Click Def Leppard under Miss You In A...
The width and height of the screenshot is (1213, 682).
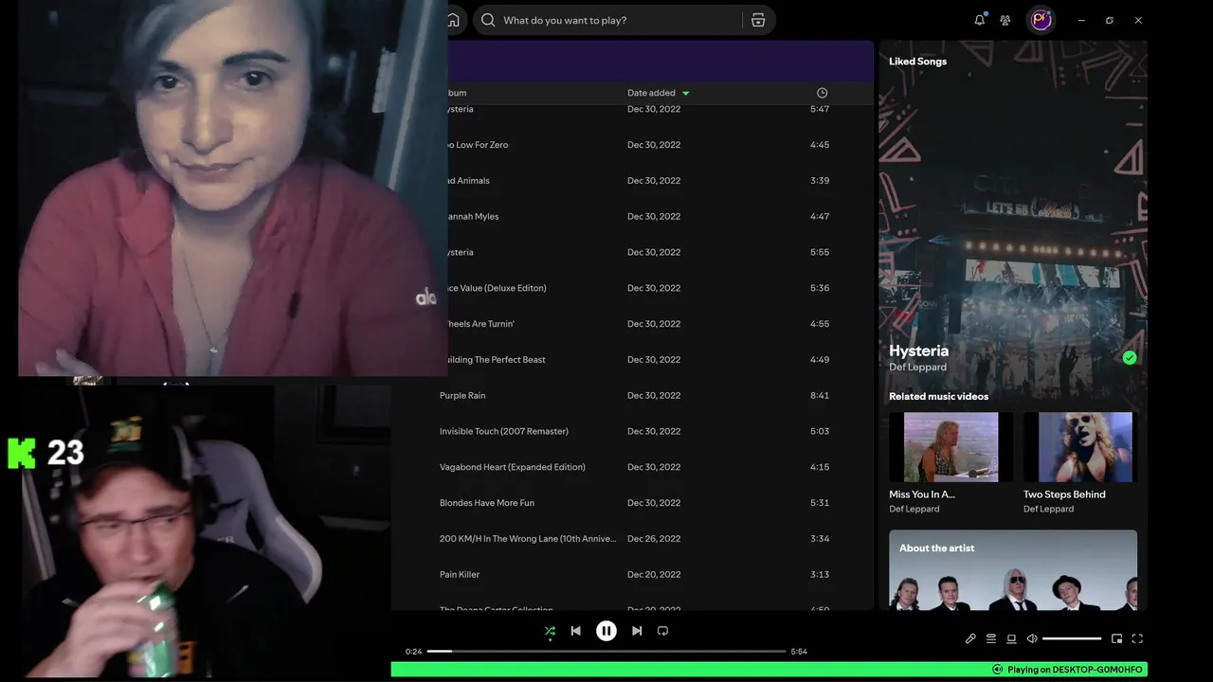914,510
